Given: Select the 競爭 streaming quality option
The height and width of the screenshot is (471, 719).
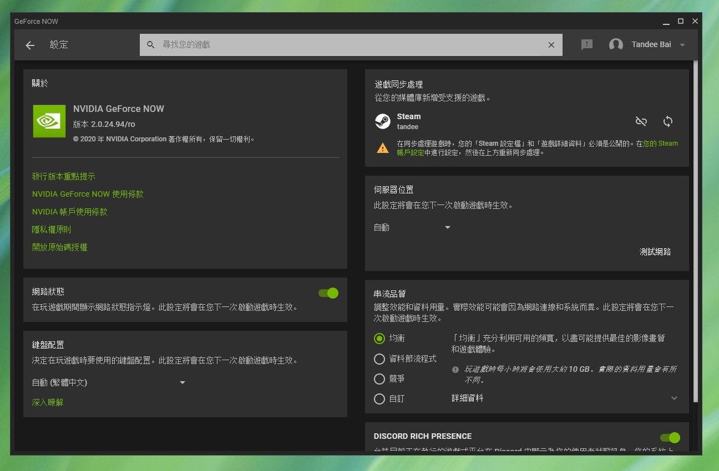Looking at the screenshot, I should pos(379,379).
